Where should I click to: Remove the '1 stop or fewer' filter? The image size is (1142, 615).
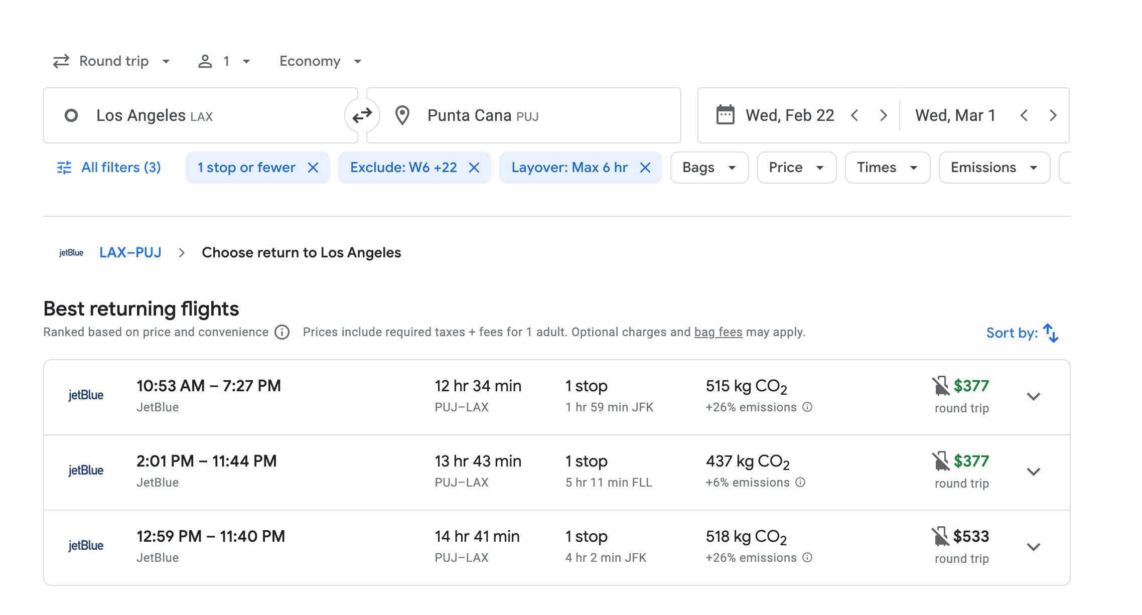(x=313, y=168)
